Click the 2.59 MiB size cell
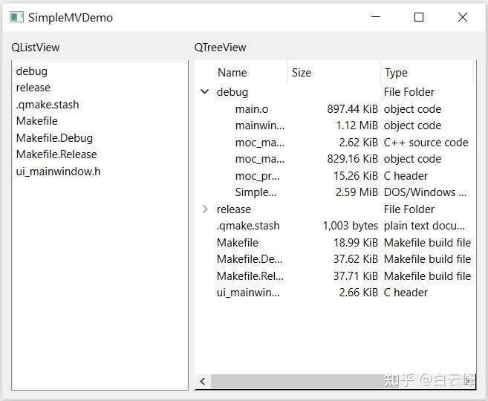488x401 pixels. (x=357, y=192)
